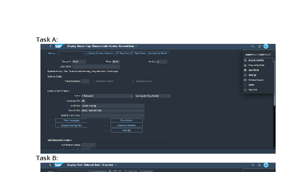The width and height of the screenshot is (307, 172).
Task: Expand the Status dropdown showing Released
Action: pyautogui.click(x=131, y=96)
